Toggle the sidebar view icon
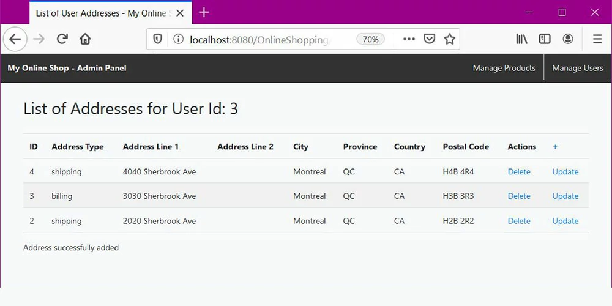 545,39
